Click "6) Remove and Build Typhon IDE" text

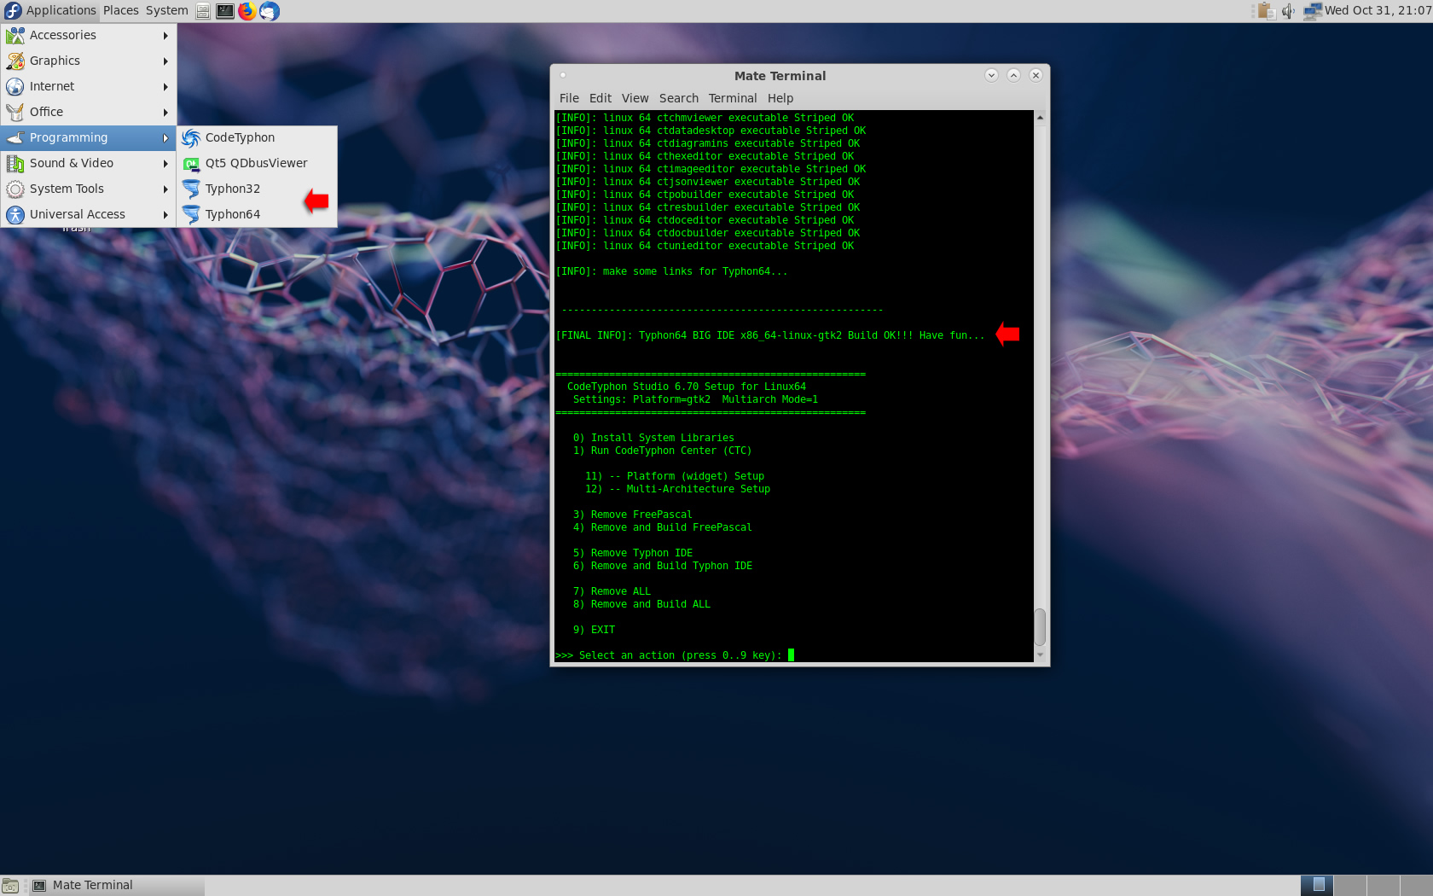(x=662, y=566)
